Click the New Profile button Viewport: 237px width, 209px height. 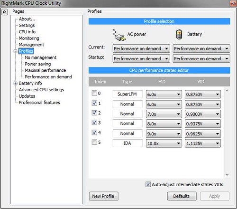[x=103, y=196]
